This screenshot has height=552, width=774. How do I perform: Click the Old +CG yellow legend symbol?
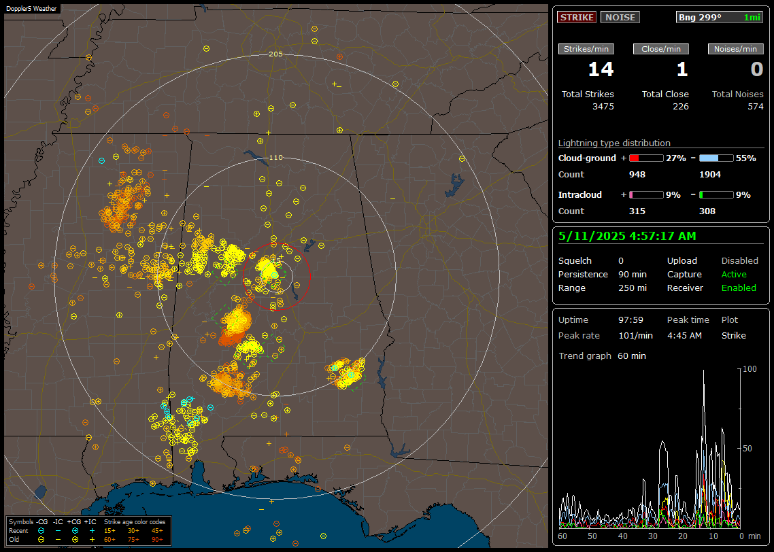[x=75, y=540]
